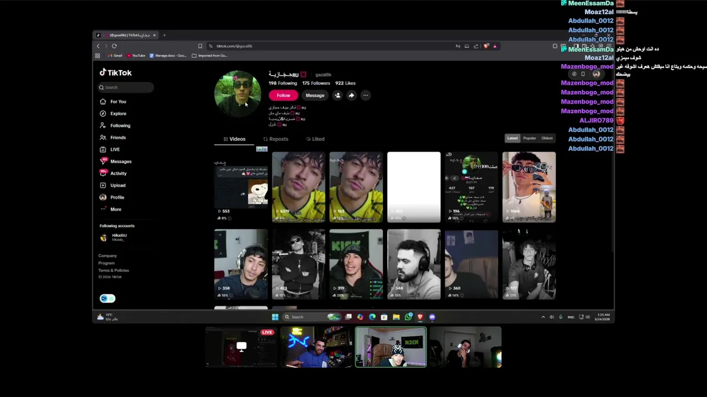Image resolution: width=707 pixels, height=397 pixels.
Task: Go to the Explore page
Action: pyautogui.click(x=113, y=114)
